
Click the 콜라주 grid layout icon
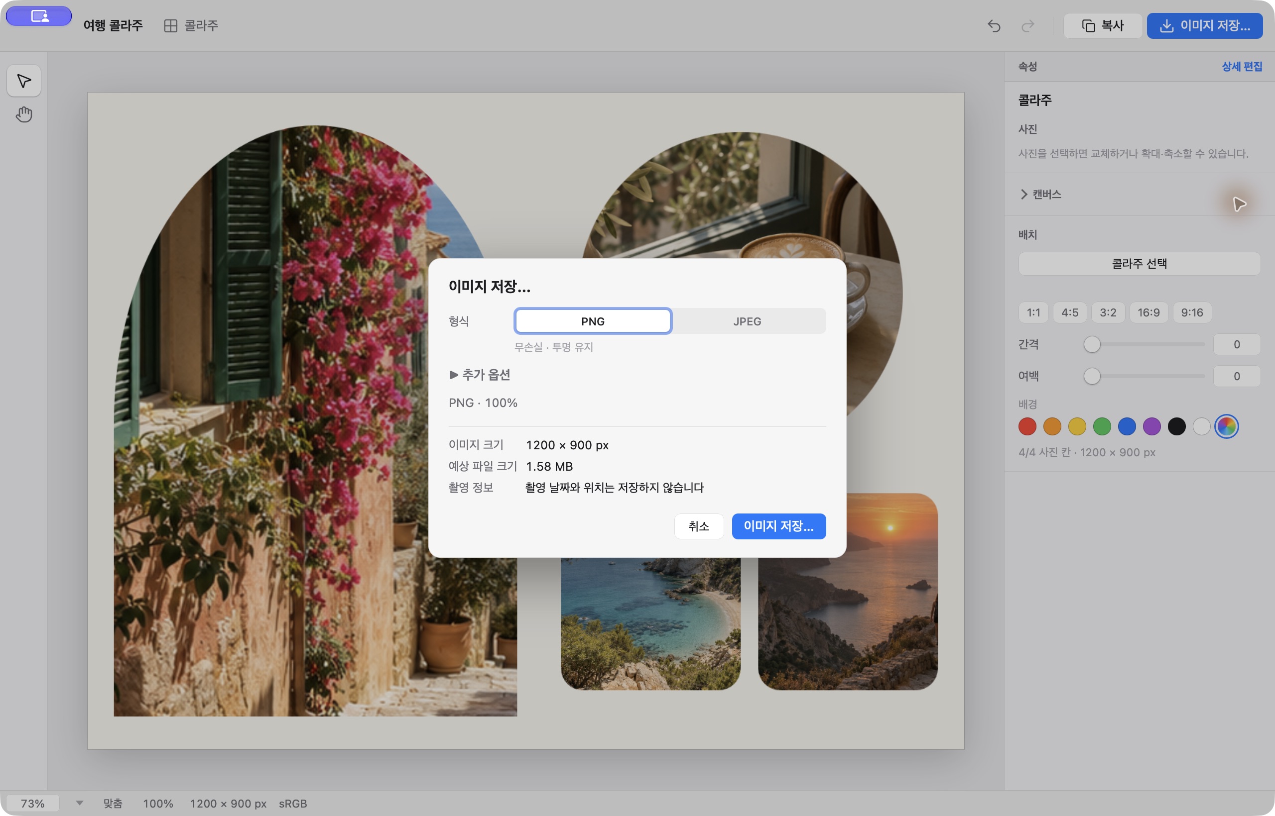point(170,26)
